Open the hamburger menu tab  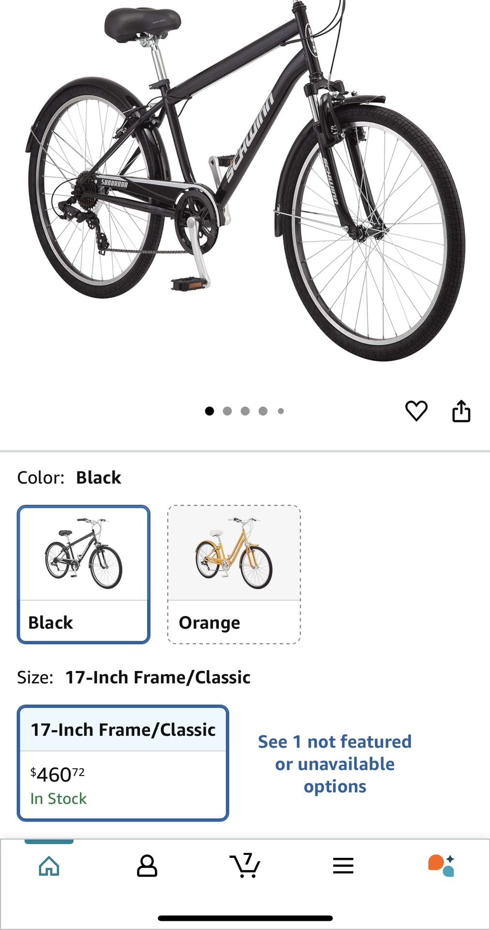[343, 866]
